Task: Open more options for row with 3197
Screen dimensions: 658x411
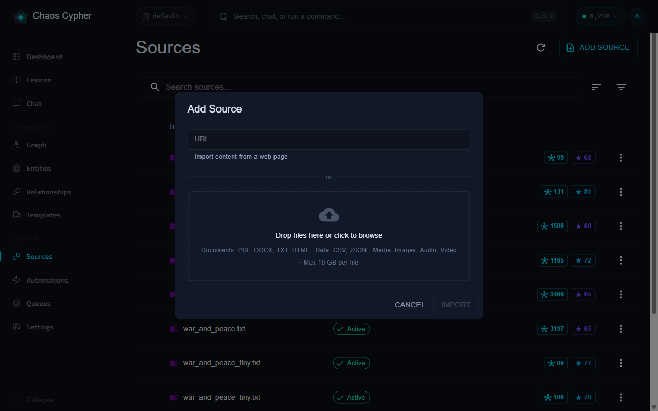Action: (x=621, y=329)
